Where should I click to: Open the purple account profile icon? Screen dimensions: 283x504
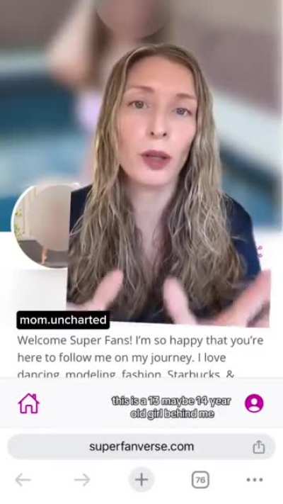tap(254, 403)
